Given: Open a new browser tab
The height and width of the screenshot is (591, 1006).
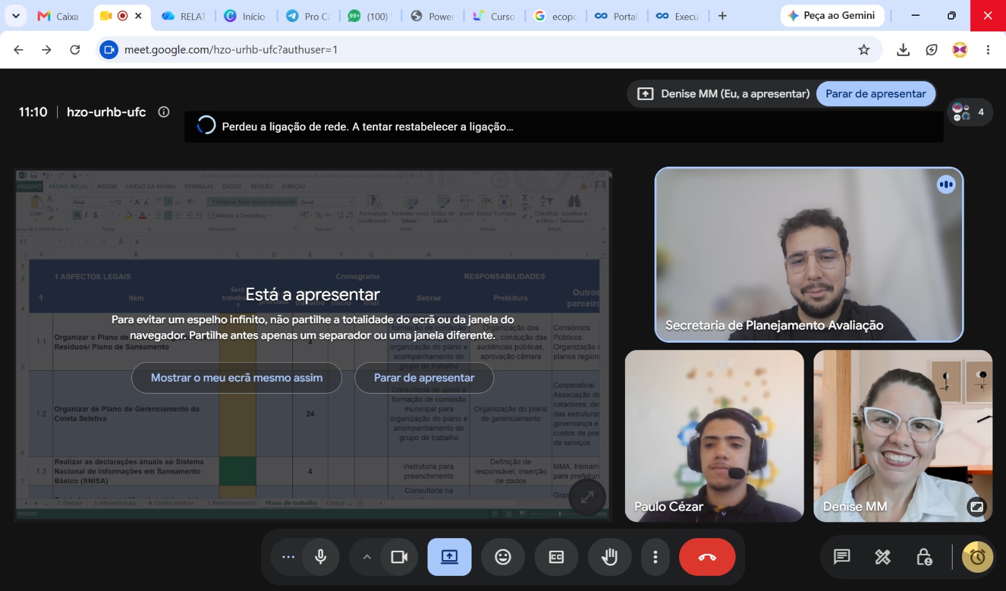Looking at the screenshot, I should (x=722, y=16).
